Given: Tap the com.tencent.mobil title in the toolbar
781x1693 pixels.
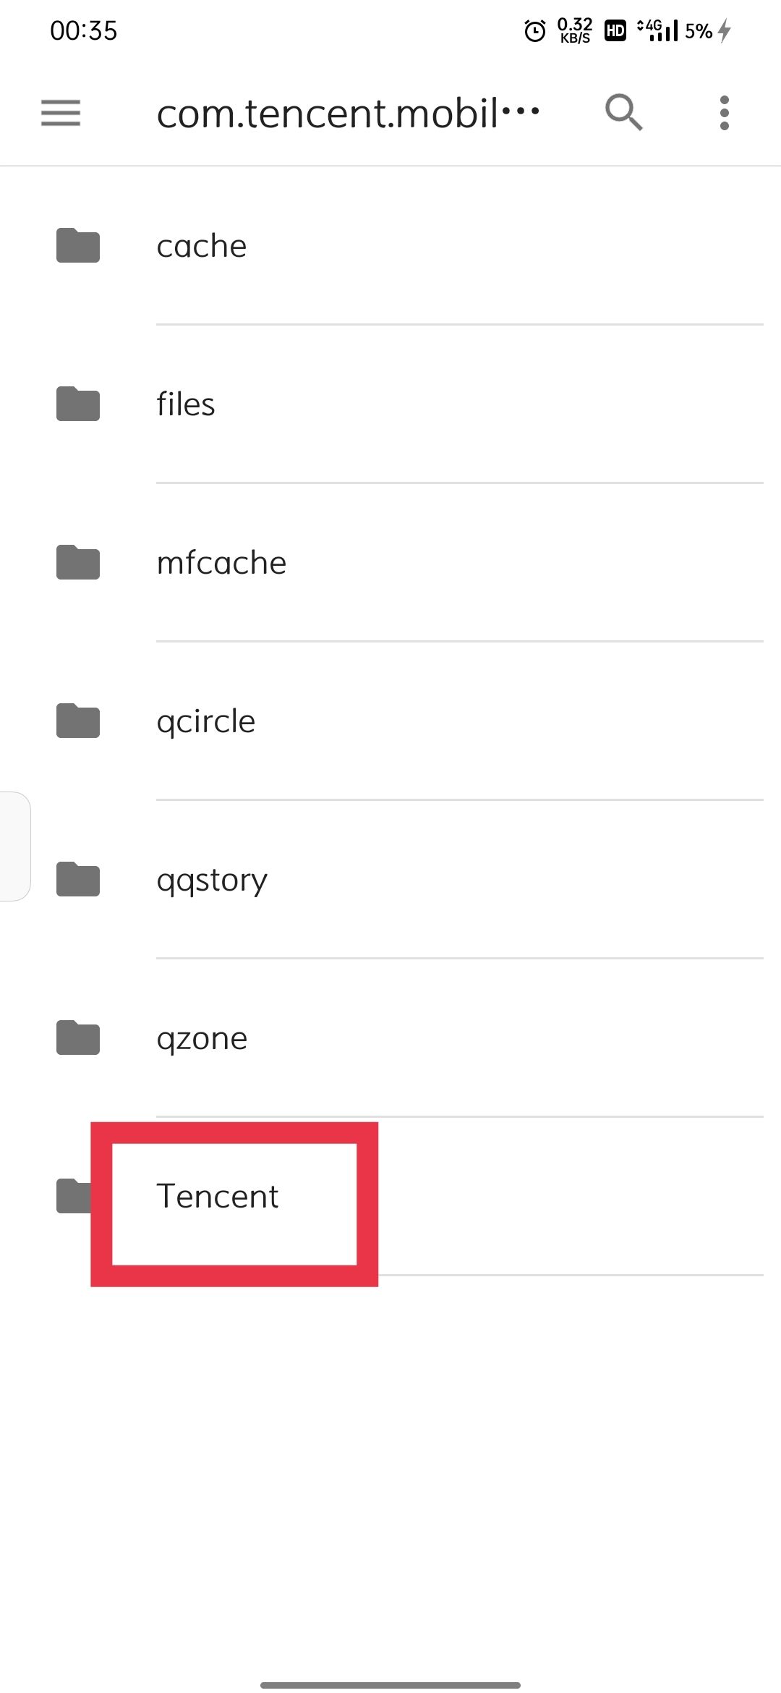Looking at the screenshot, I should (349, 113).
